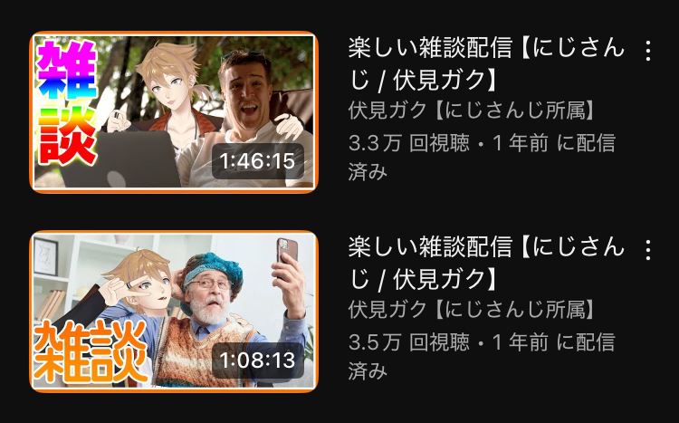Viewport: 679px width, 423px height.
Task: Play the video with the orange 雑談 thumbnail
Action: point(174,312)
